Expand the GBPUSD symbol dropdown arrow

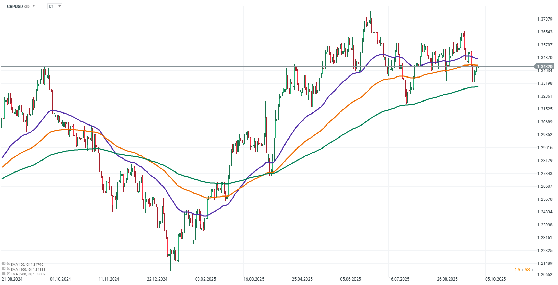click(34, 6)
